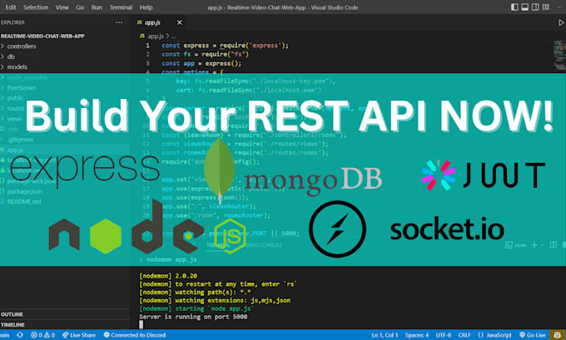The width and height of the screenshot is (566, 340).
Task: Click the Connected to Discord status
Action: coord(138,334)
